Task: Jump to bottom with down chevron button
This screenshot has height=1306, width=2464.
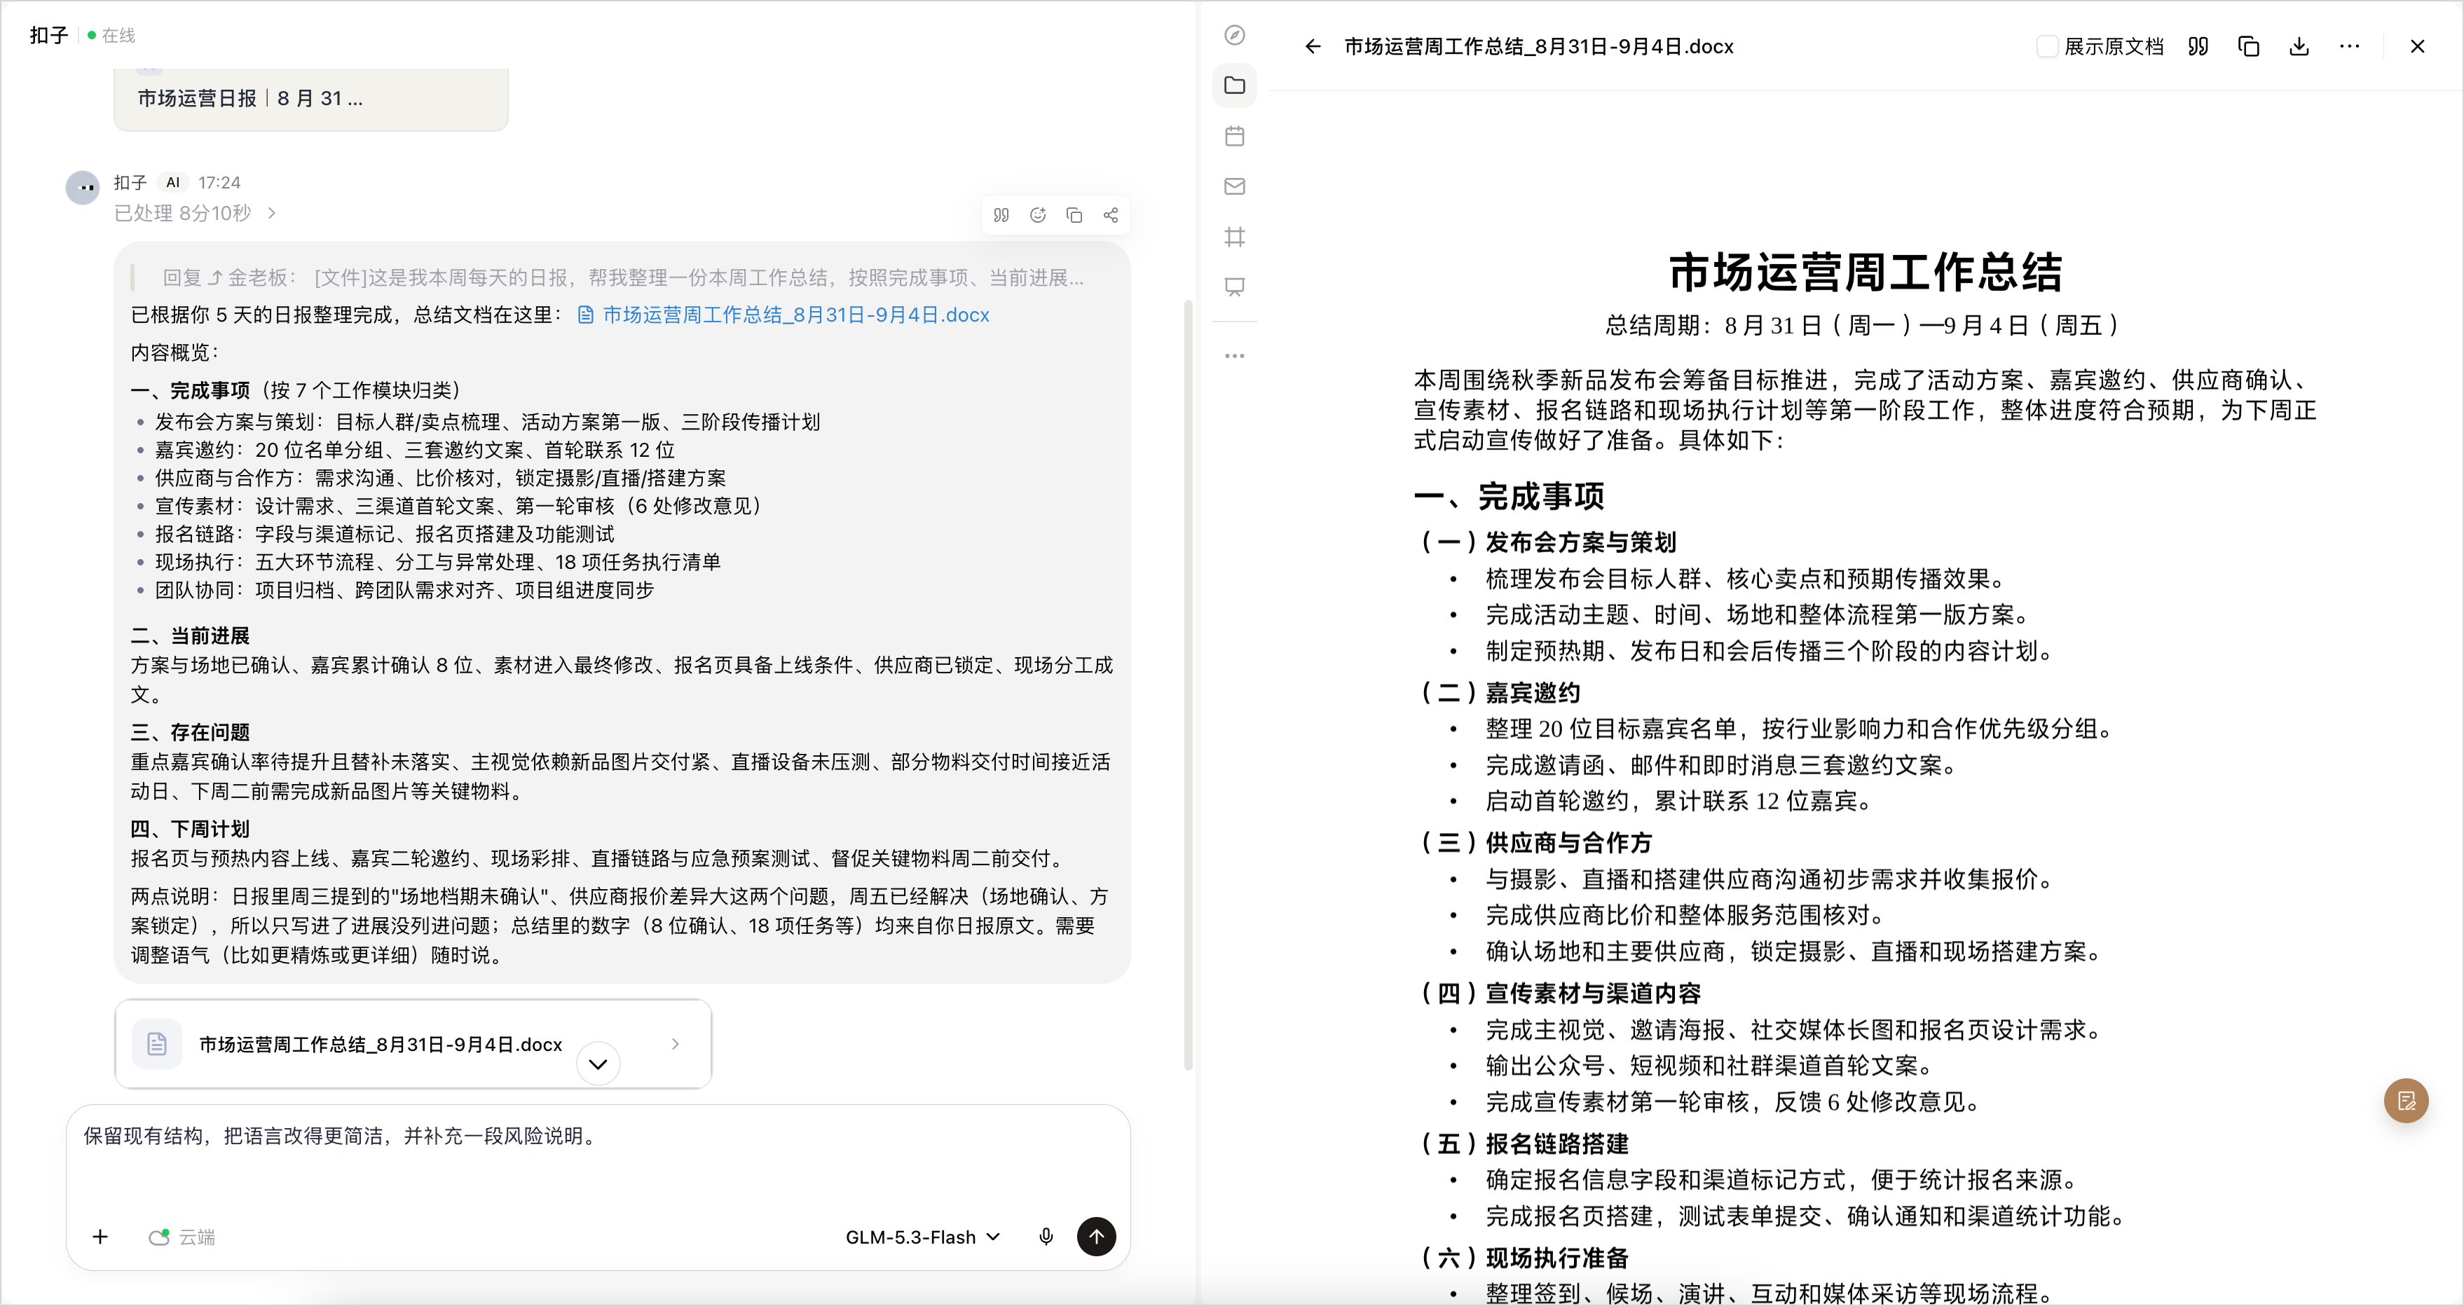Action: coord(598,1063)
